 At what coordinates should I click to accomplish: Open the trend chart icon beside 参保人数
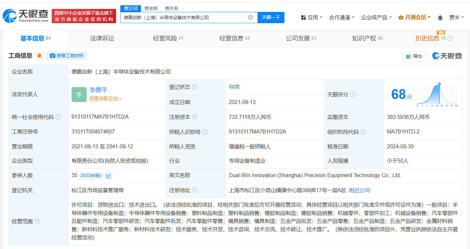pos(109,176)
